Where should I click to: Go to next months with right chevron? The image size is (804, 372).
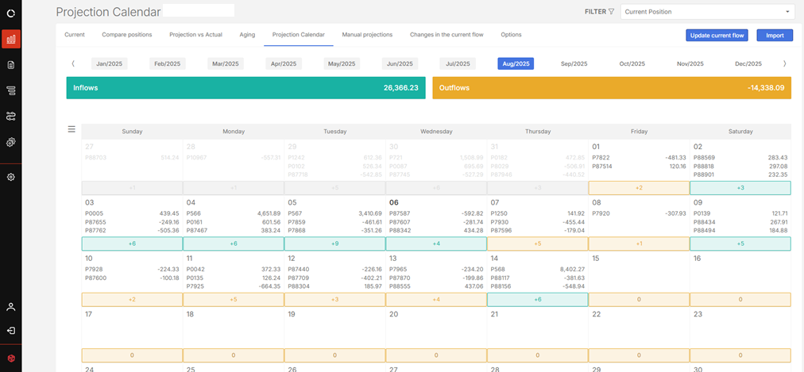tap(785, 63)
